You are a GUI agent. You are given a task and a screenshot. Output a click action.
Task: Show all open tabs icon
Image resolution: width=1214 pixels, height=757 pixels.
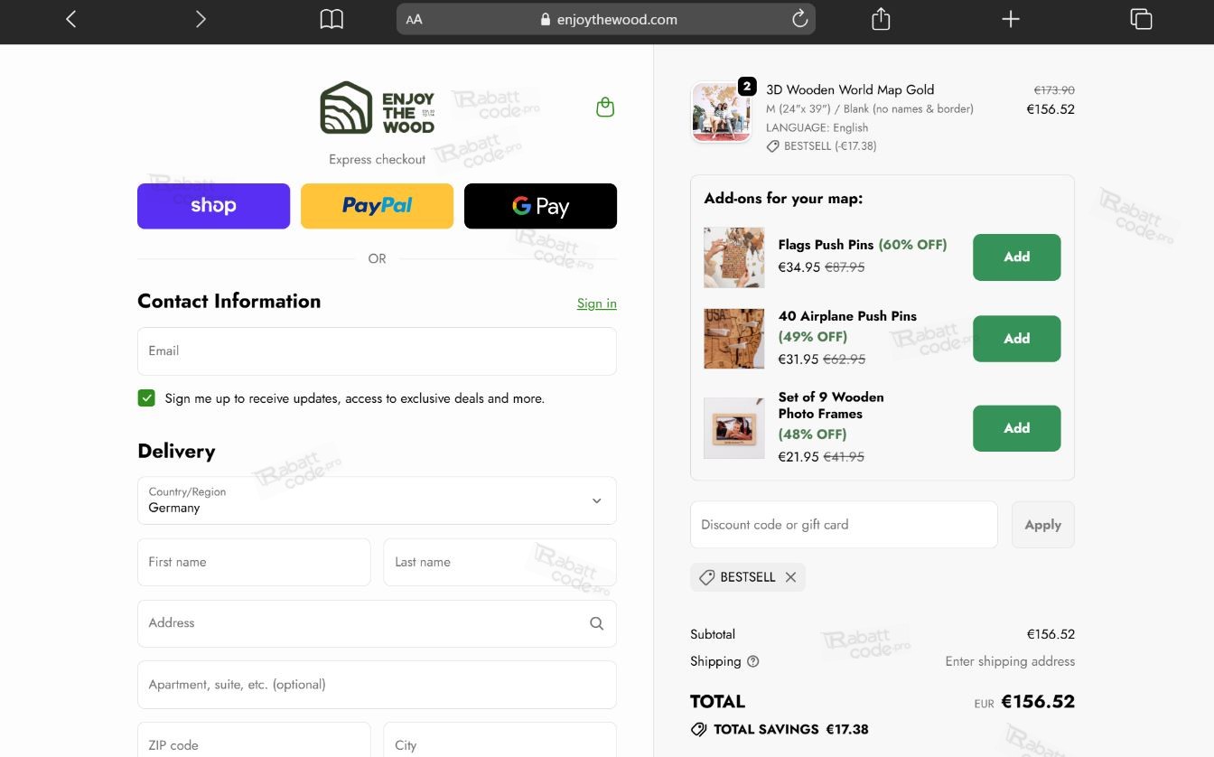[1141, 19]
